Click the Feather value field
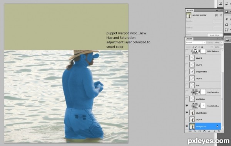 [218, 28]
